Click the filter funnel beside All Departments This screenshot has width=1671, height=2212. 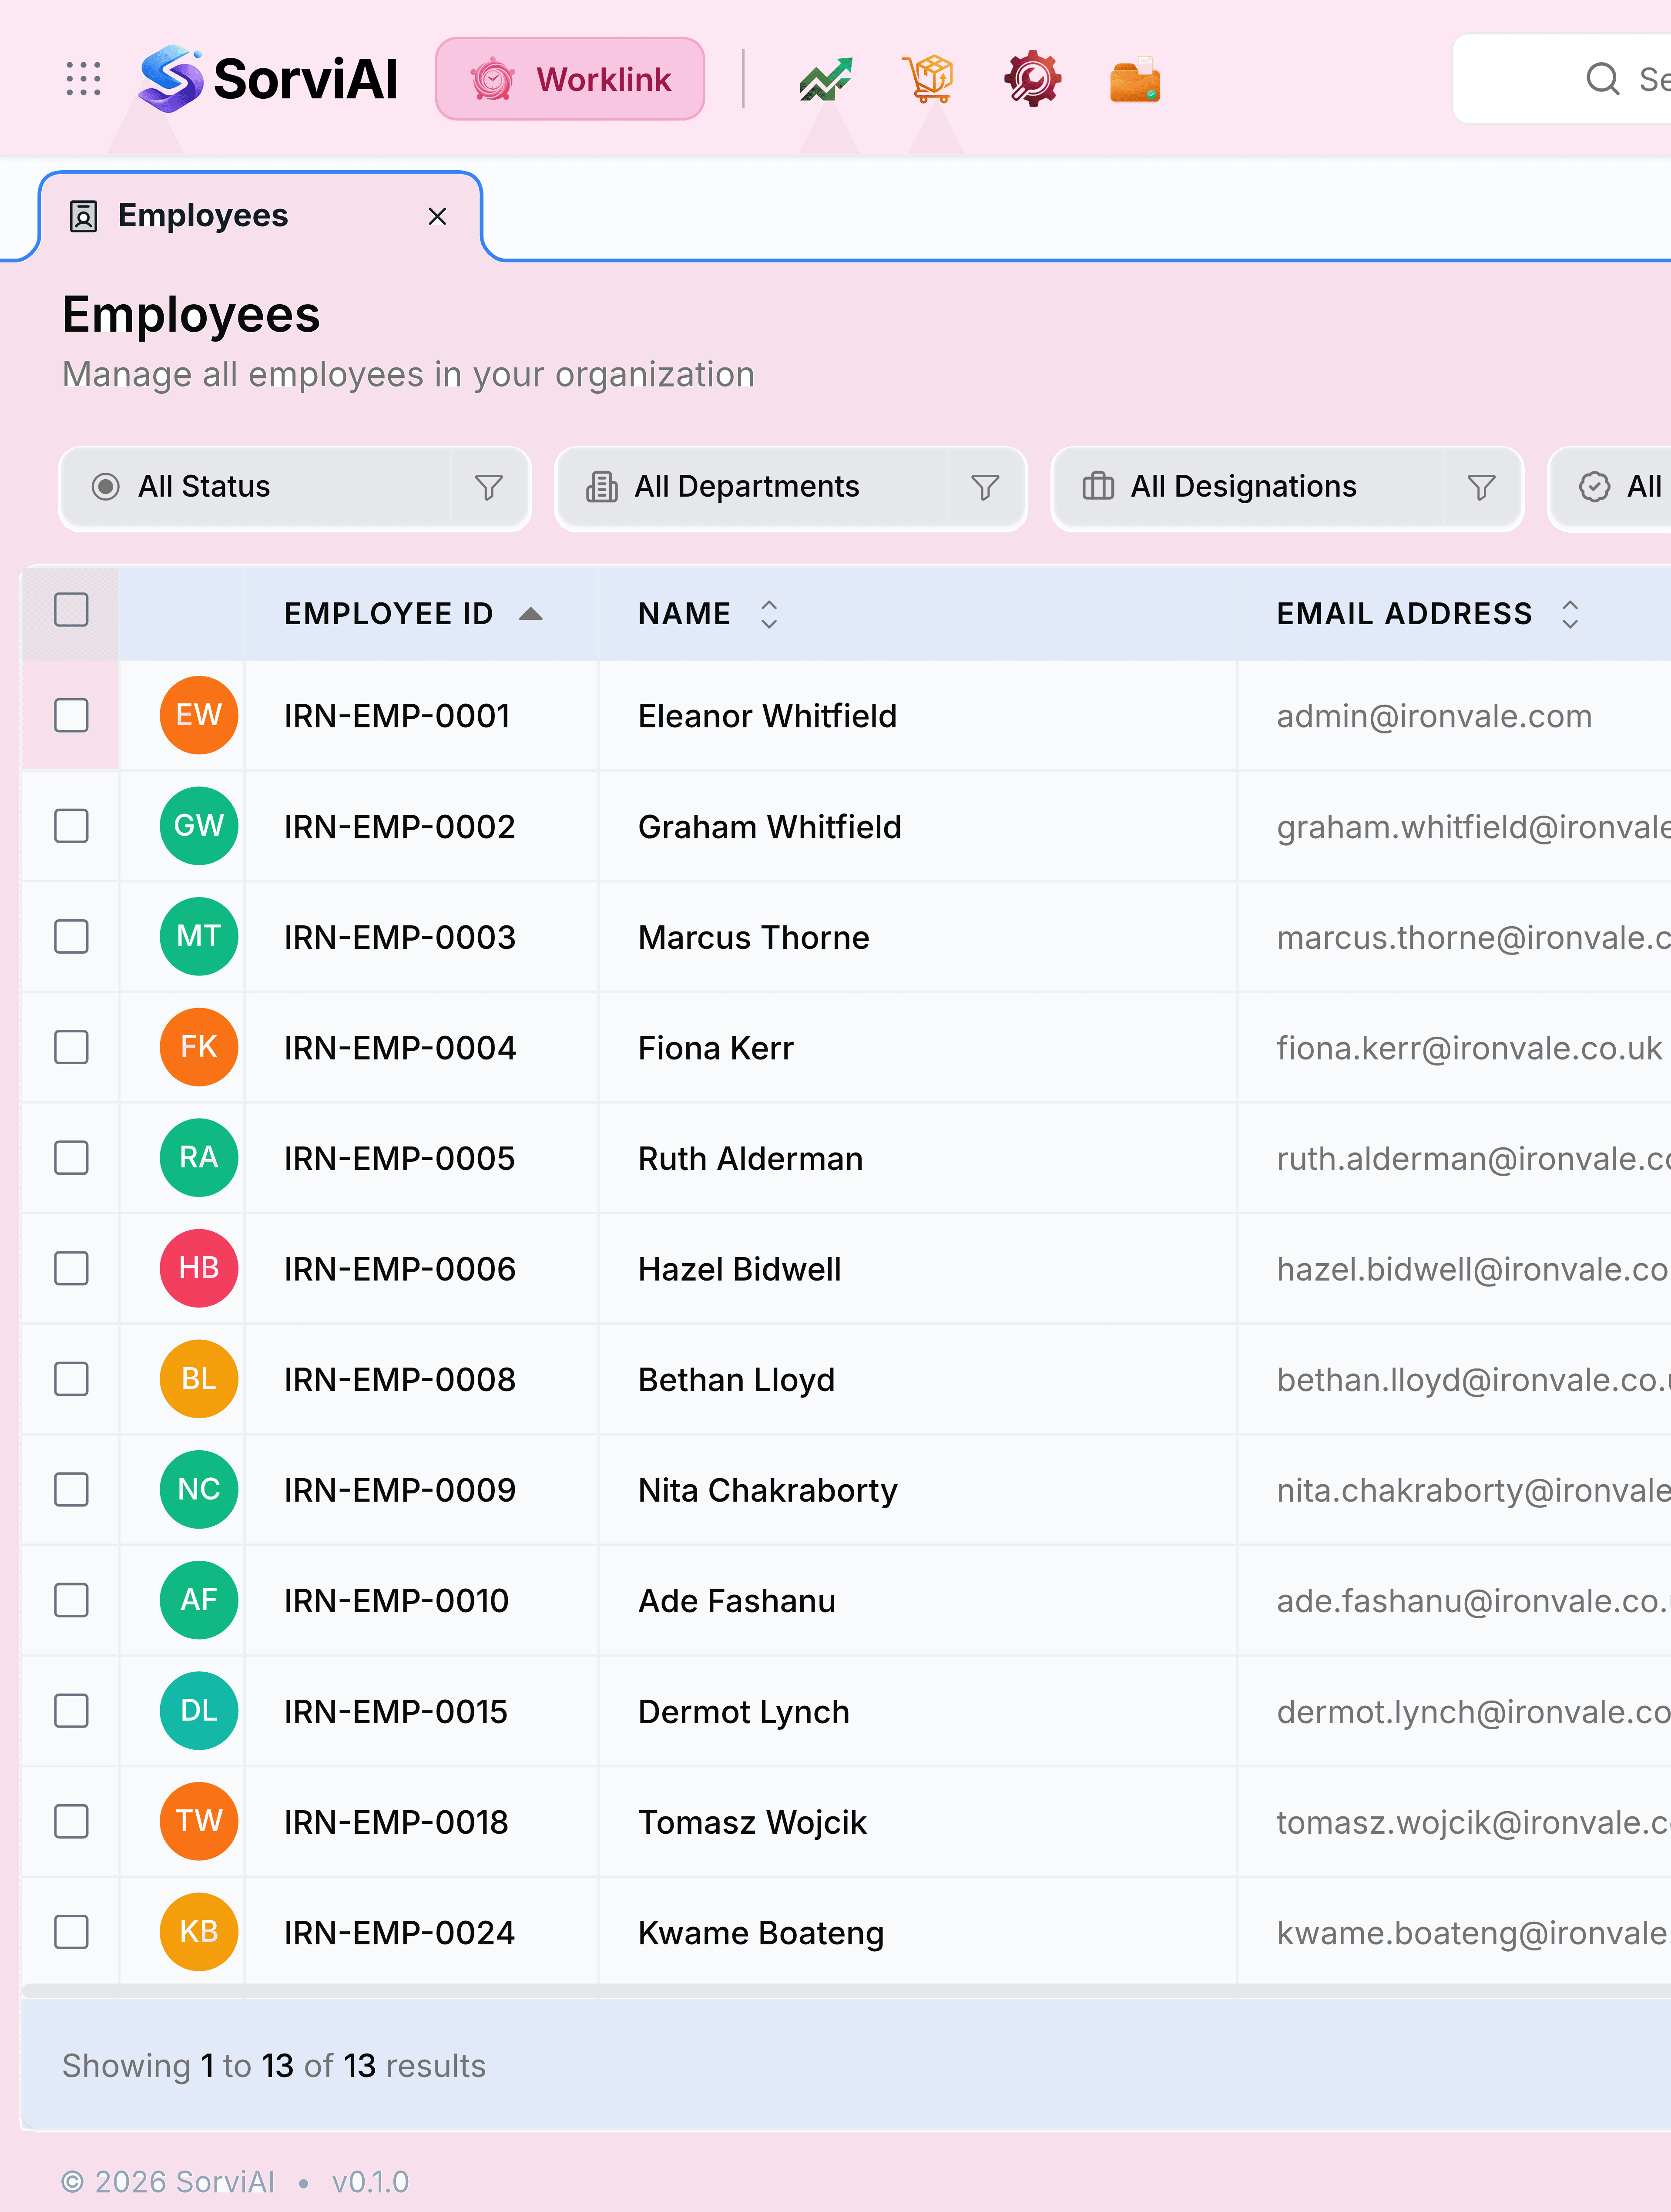[985, 487]
